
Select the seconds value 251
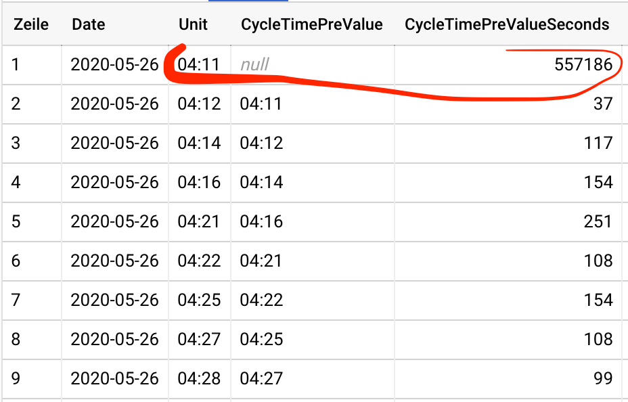click(598, 221)
